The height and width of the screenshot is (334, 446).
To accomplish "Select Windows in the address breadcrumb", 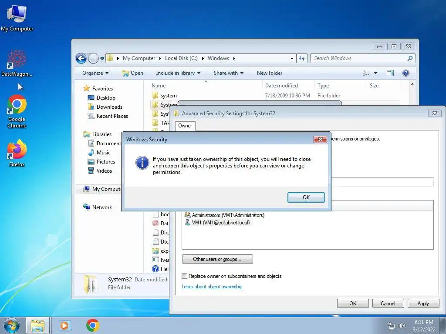I will pyautogui.click(x=218, y=58).
